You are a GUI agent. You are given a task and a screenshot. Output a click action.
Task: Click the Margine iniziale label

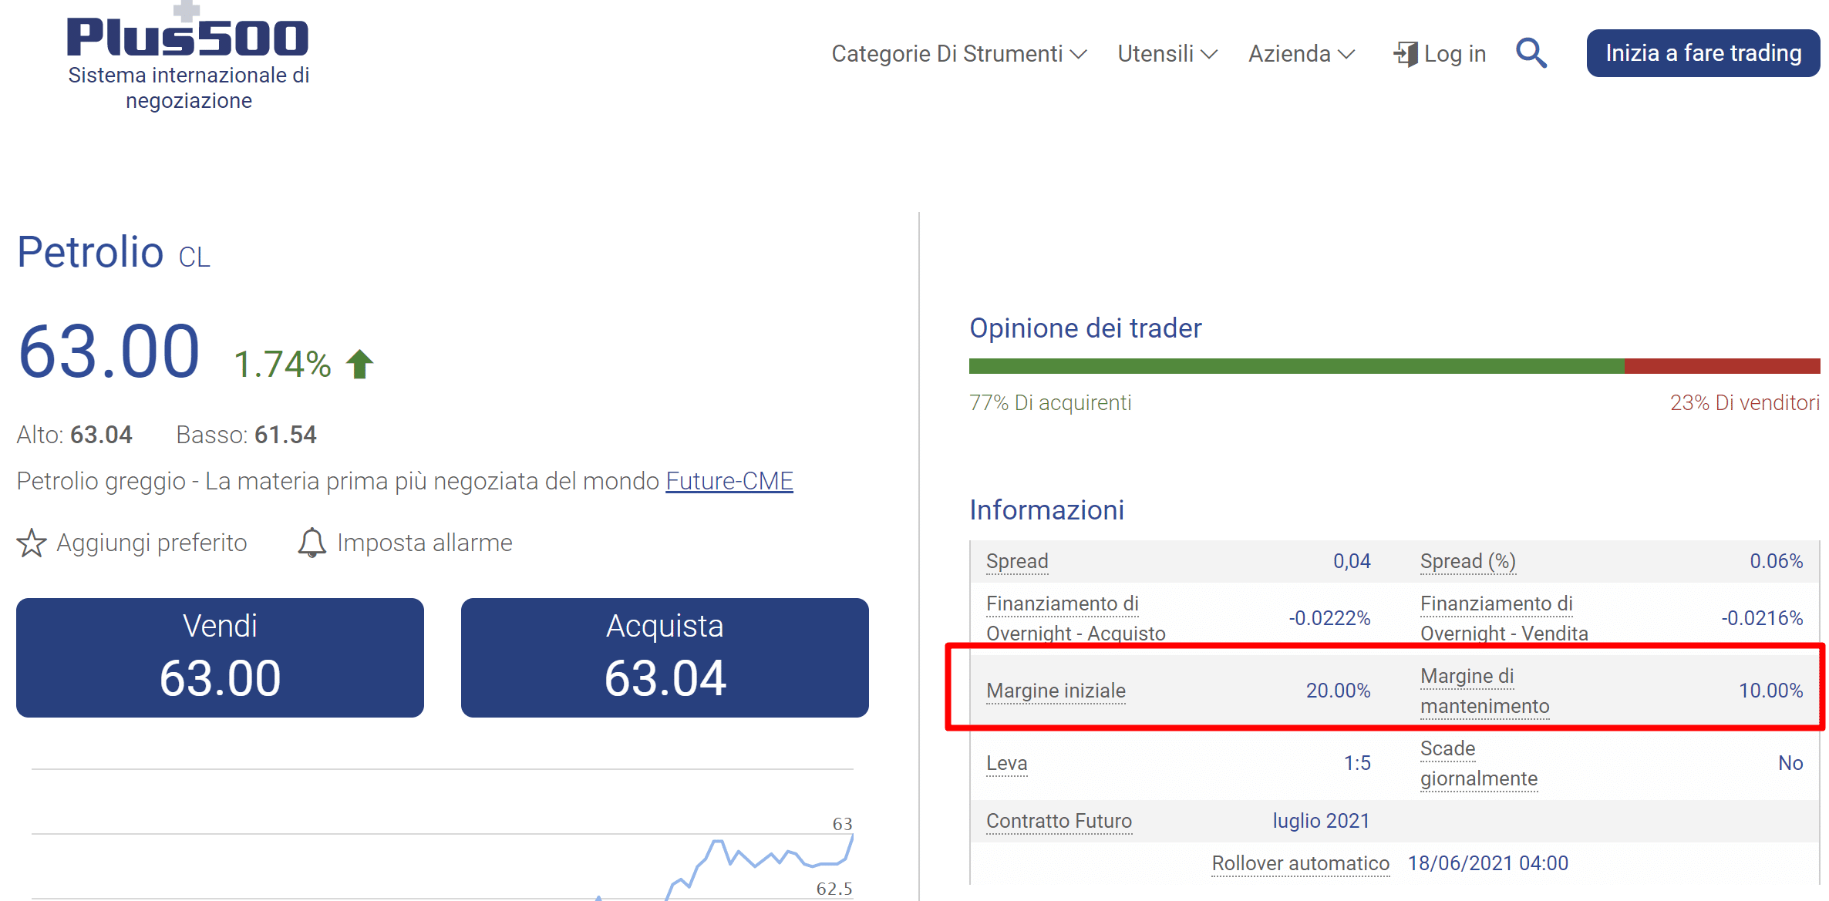coord(1056,691)
